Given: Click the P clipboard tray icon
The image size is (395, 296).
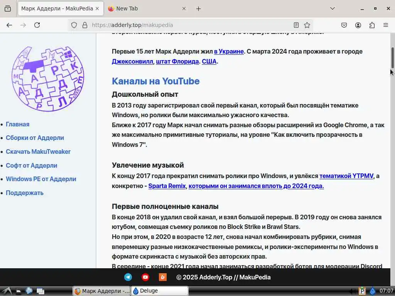Looking at the screenshot, I should click(x=362, y=291).
